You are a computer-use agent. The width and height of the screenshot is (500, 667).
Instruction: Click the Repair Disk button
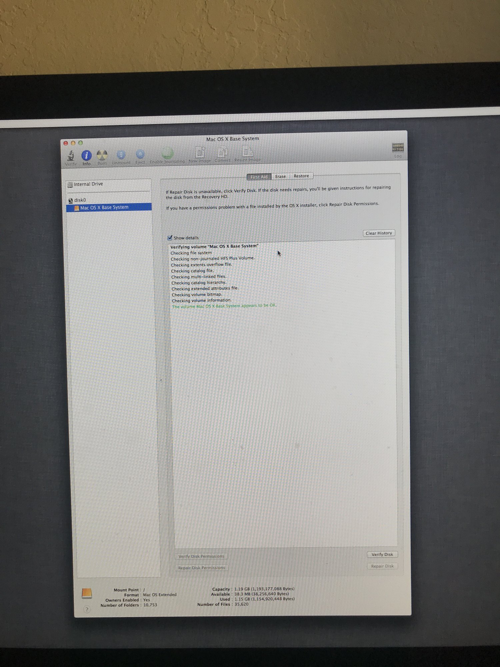pyautogui.click(x=382, y=566)
